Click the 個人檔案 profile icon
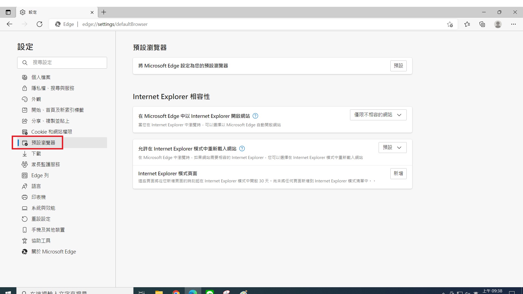Screen dimensions: 523x294 pos(25,77)
